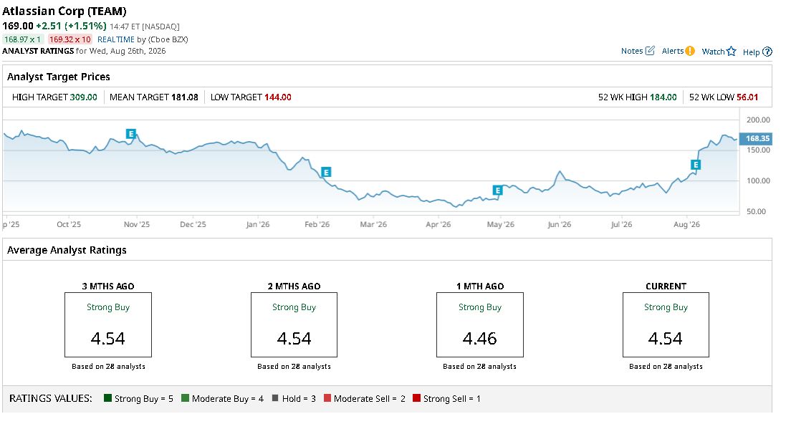Click the red Strong Sell legend swatch
The height and width of the screenshot is (424, 786).
tap(416, 398)
